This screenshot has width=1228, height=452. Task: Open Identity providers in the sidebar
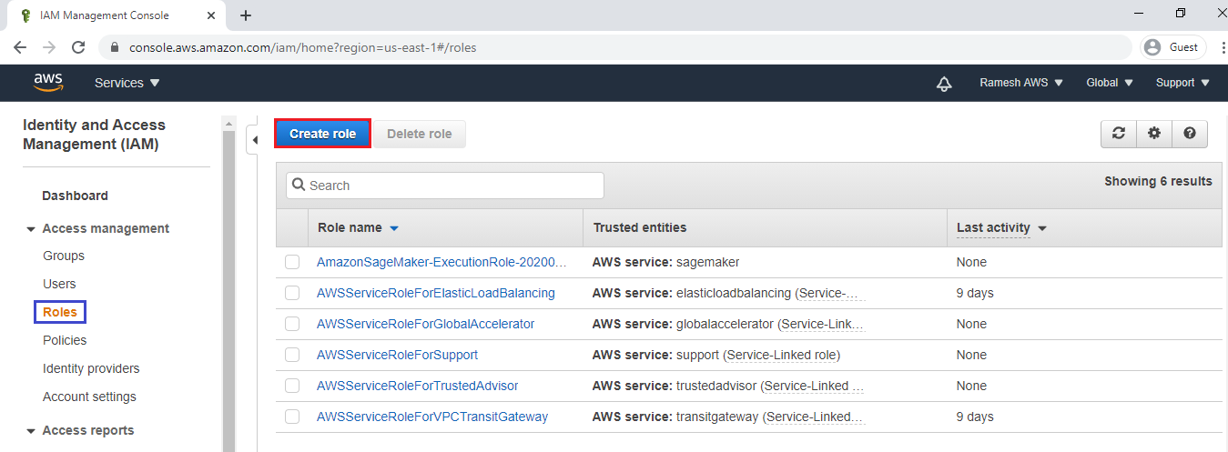91,368
